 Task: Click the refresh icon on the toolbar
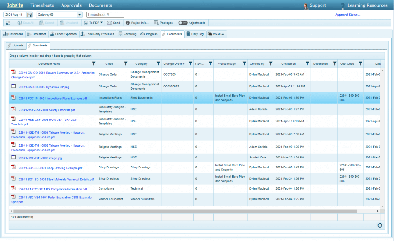[8, 23]
